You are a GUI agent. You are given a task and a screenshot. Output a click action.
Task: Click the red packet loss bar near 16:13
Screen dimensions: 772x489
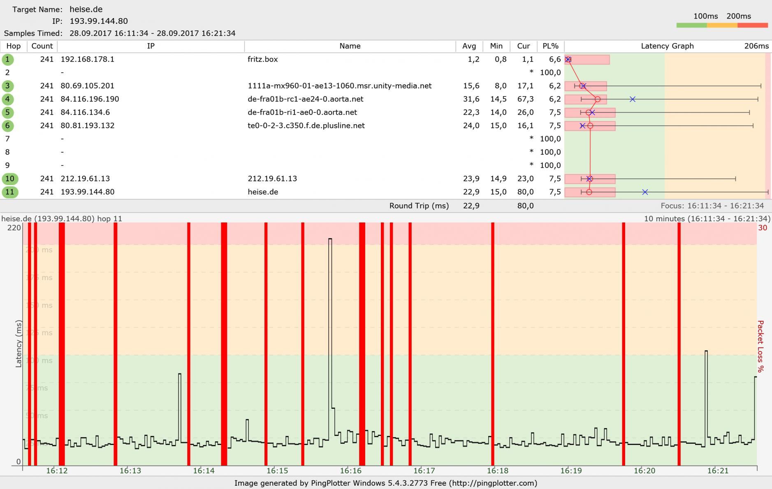point(116,344)
